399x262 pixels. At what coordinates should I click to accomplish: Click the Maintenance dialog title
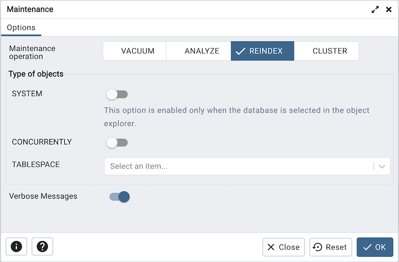pos(30,9)
